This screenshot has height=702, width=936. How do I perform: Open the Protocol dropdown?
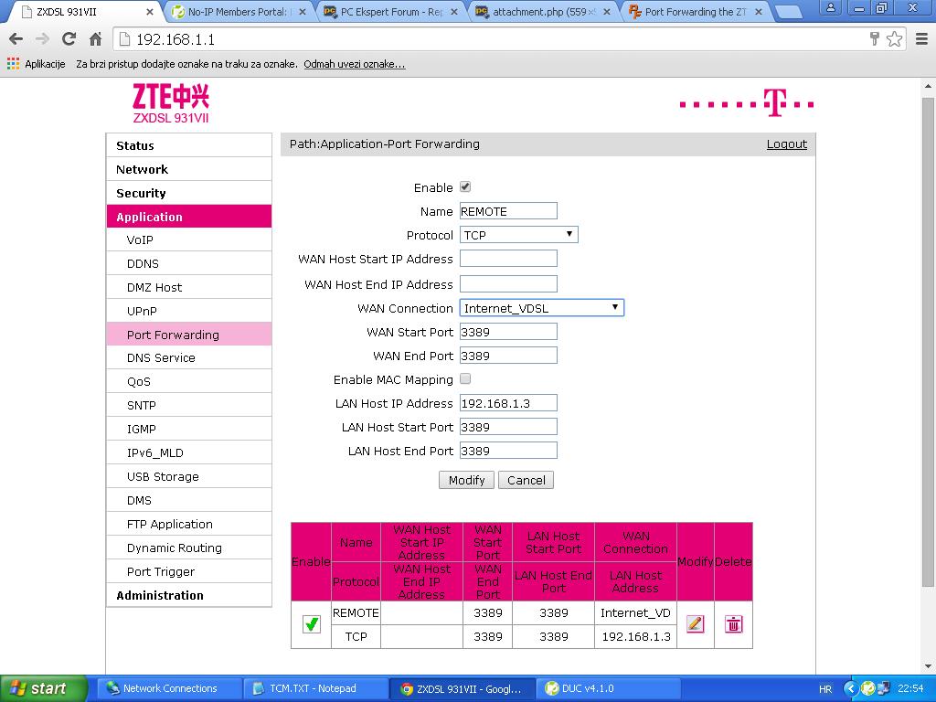(x=518, y=235)
